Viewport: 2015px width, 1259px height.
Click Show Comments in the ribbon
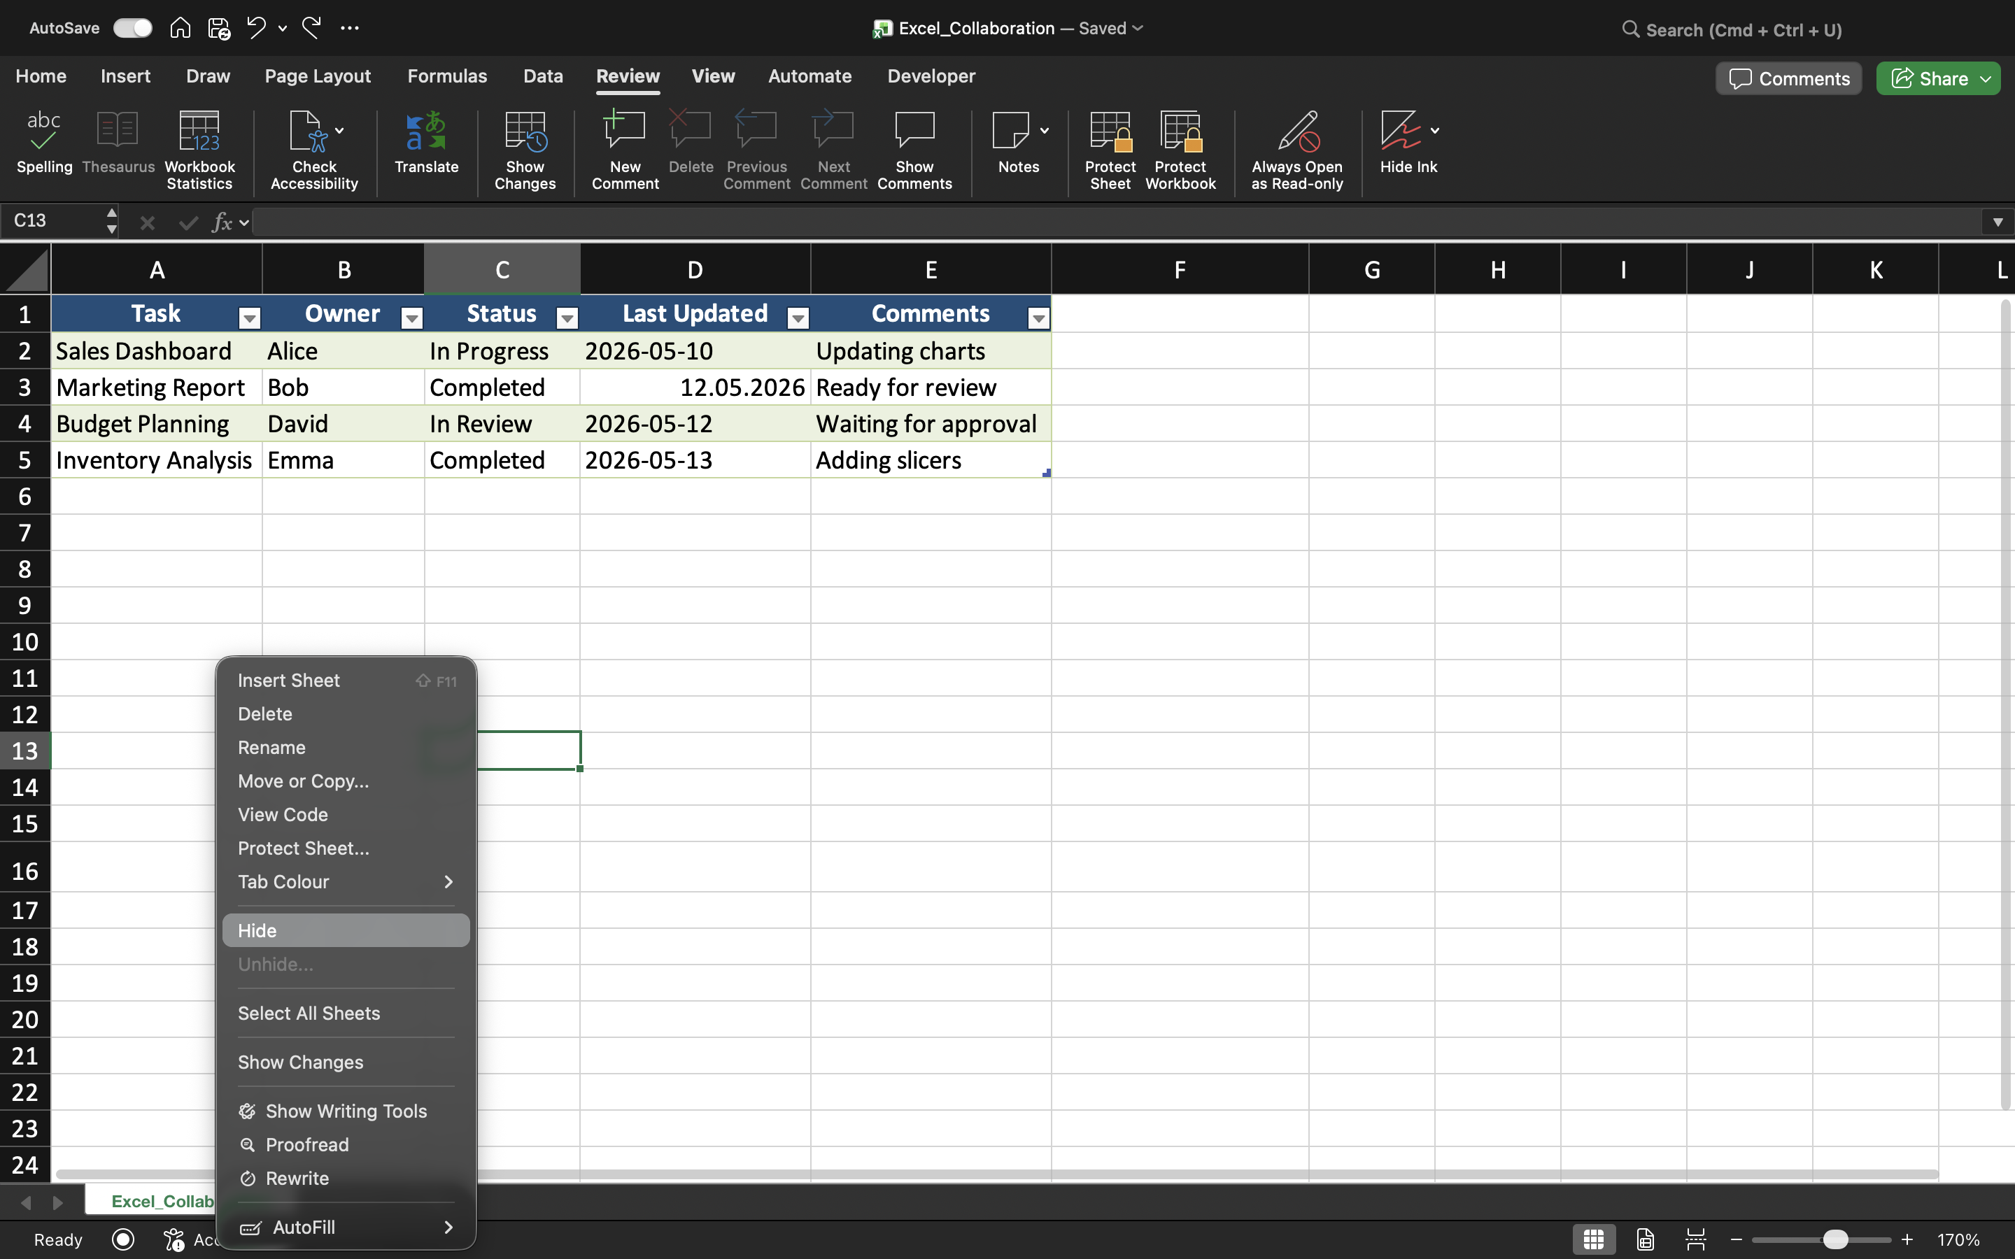pos(914,150)
